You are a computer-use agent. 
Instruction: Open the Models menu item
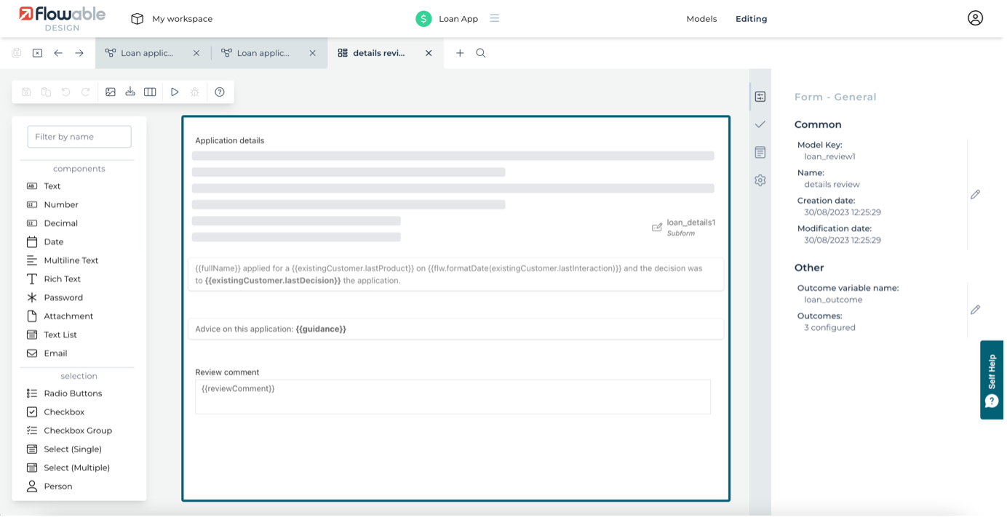click(701, 19)
